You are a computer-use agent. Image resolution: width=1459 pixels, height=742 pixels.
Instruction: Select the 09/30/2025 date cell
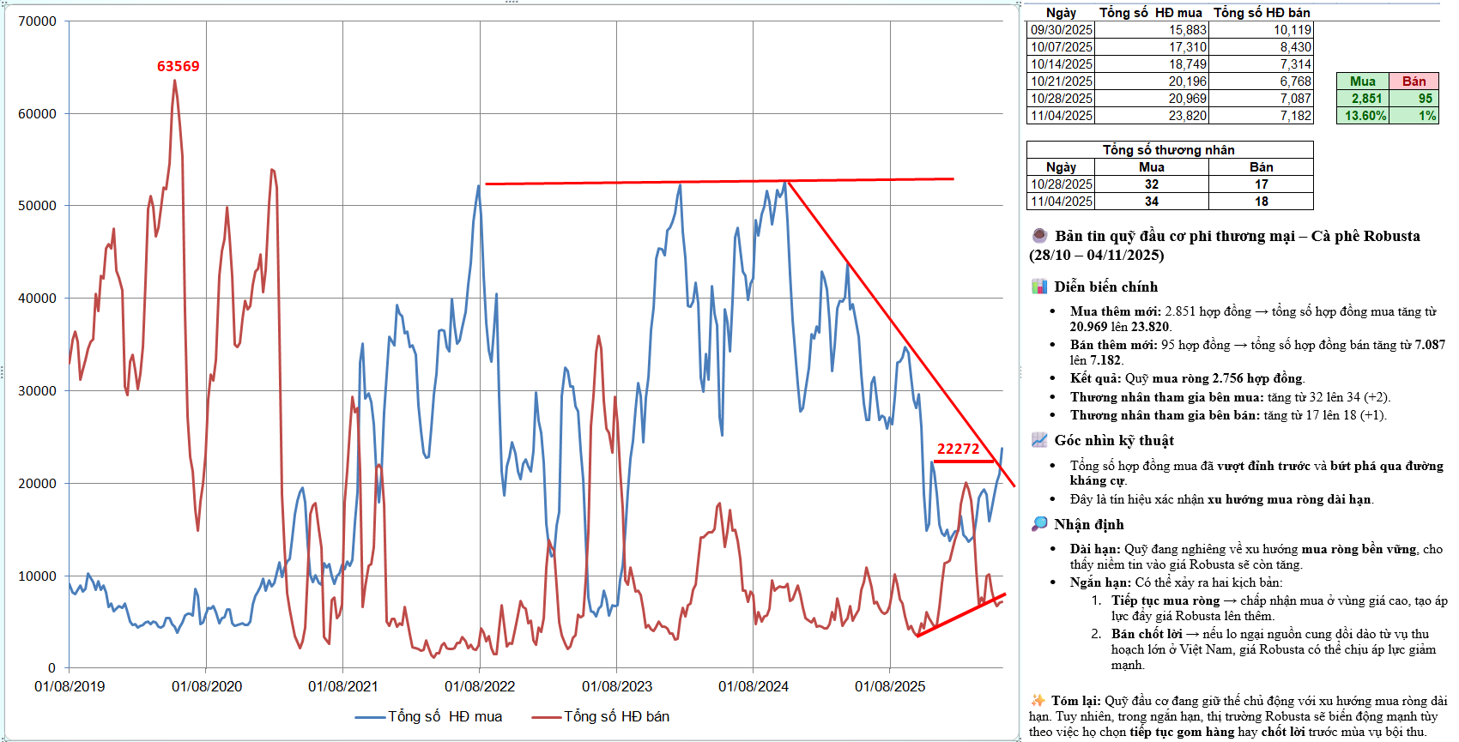(x=1062, y=30)
